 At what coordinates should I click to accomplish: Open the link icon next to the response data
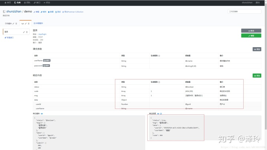(158, 114)
